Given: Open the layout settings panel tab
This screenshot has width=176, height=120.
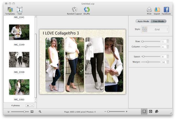Looking at the screenshot, I should click(x=144, y=111).
